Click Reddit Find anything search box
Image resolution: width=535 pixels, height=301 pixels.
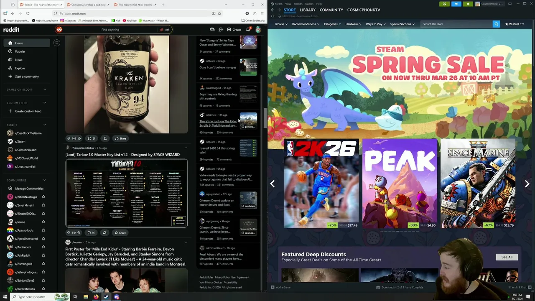tap(110, 30)
